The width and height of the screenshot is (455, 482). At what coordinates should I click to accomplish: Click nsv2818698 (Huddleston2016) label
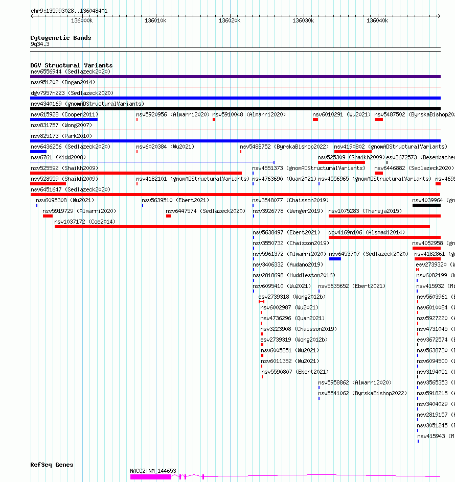(x=294, y=275)
